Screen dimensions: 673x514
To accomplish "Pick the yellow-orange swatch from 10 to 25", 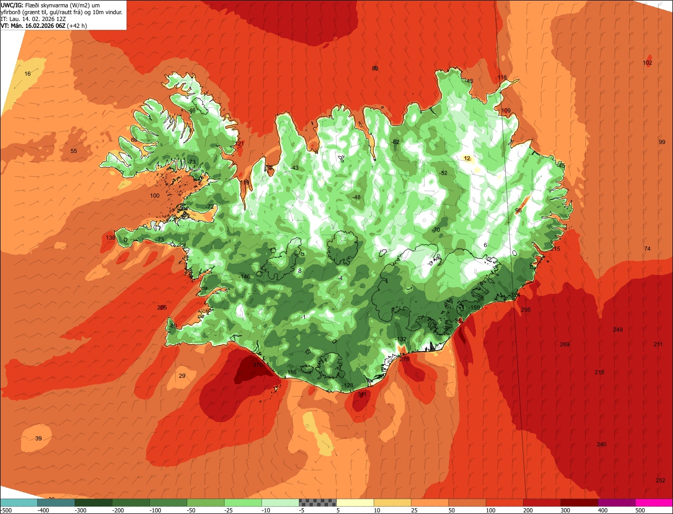I will pos(392,502).
